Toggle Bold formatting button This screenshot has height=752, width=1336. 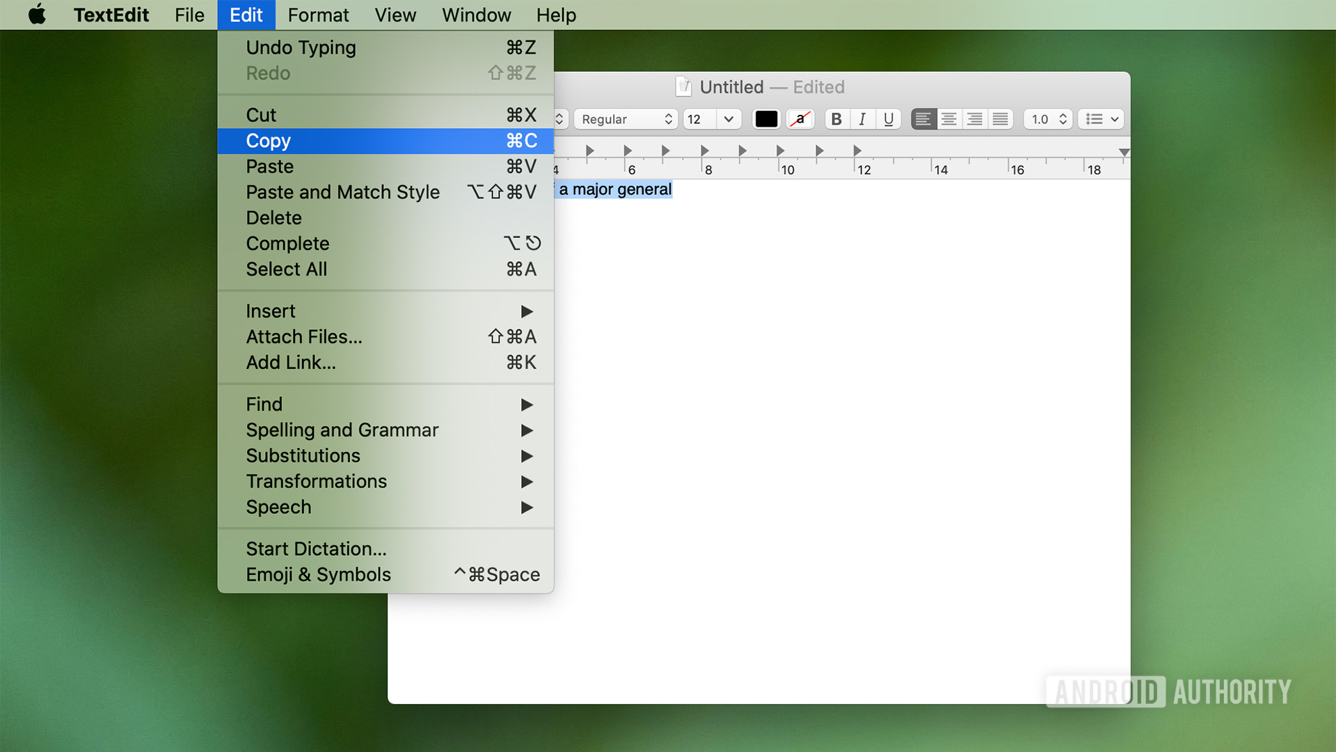click(836, 119)
